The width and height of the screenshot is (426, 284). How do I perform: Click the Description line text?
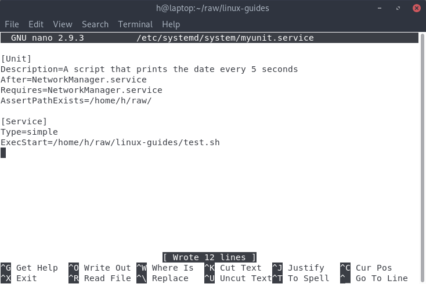[149, 69]
